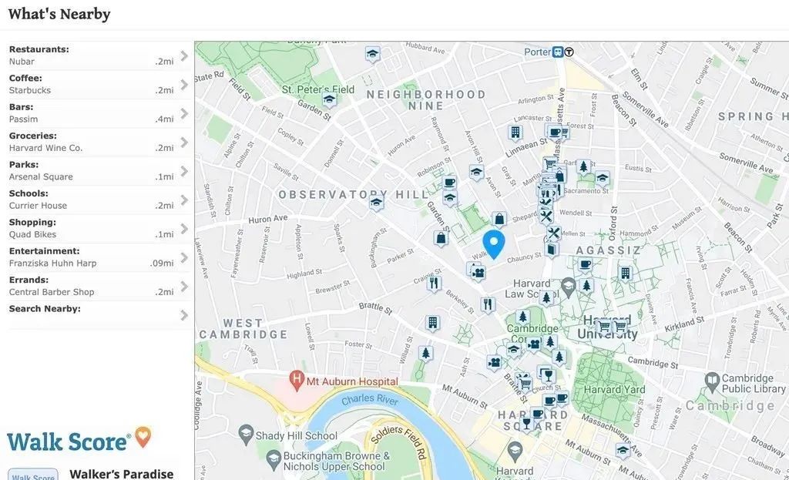
Task: Click the Mt Auburn Hospital H icon
Action: (297, 380)
